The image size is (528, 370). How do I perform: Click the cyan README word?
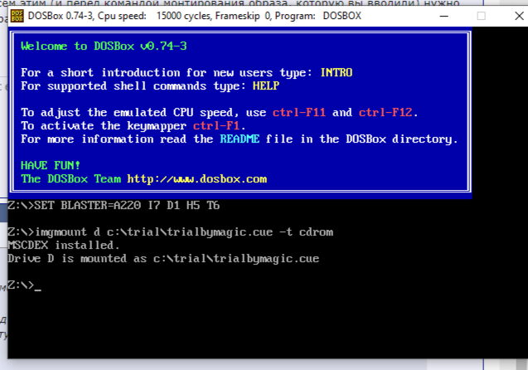[240, 139]
